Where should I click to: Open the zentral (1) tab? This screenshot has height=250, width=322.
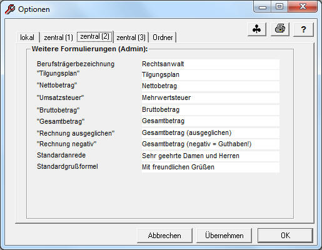tap(58, 37)
